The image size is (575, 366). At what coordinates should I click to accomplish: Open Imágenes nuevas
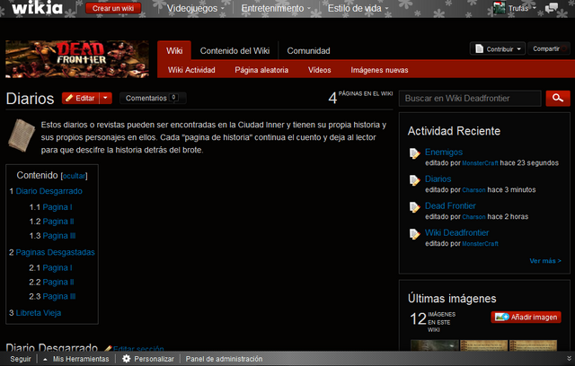(379, 70)
